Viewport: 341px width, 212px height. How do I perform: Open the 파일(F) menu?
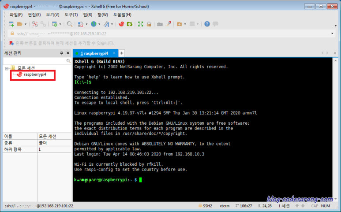pos(16,15)
